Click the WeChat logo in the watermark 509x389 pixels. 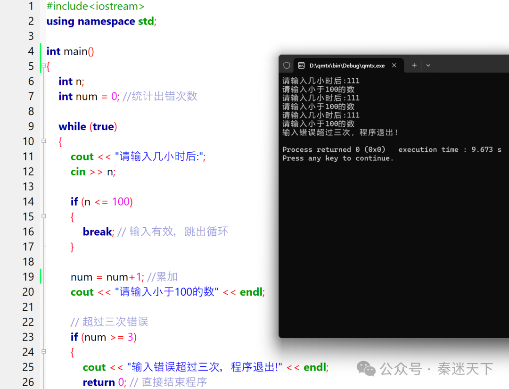coord(366,368)
